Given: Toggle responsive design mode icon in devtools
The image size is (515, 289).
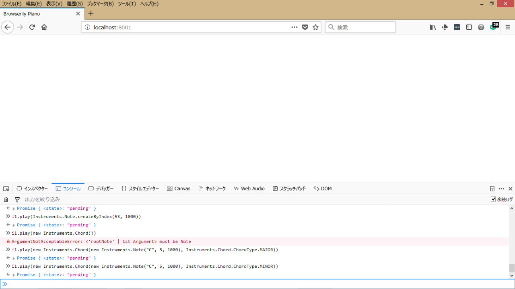Looking at the screenshot, I should pyautogui.click(x=492, y=189).
